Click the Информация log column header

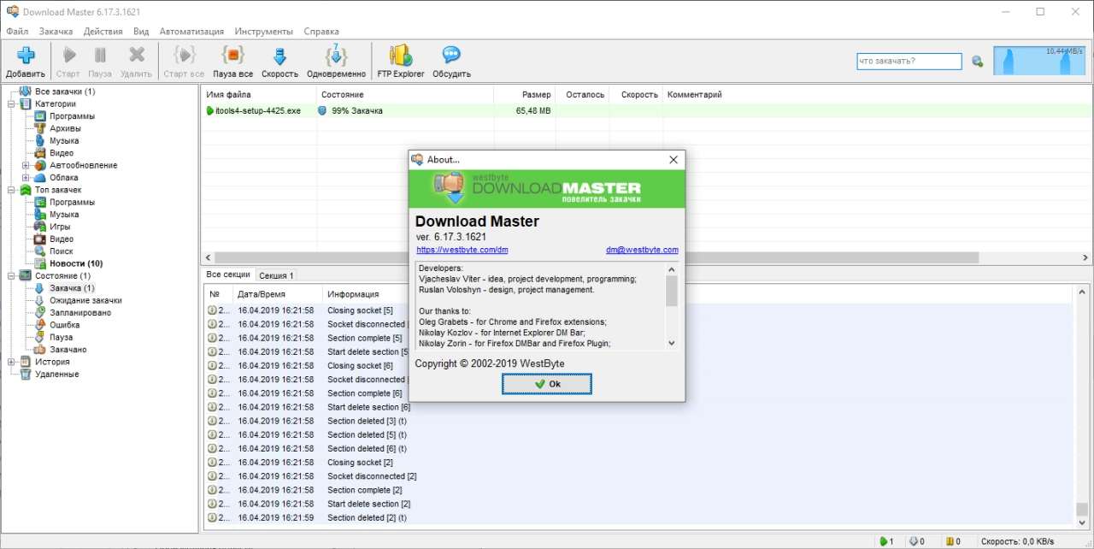point(352,294)
